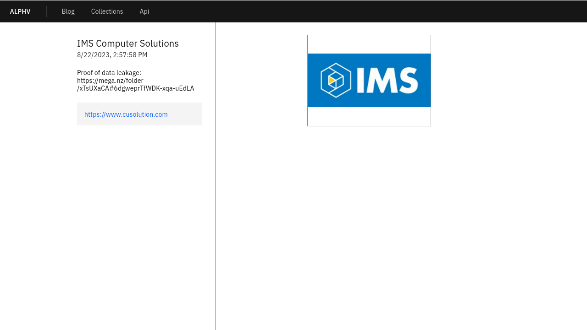Viewport: 587px width, 330px height.
Task: Go to the Collections page
Action: 107,11
